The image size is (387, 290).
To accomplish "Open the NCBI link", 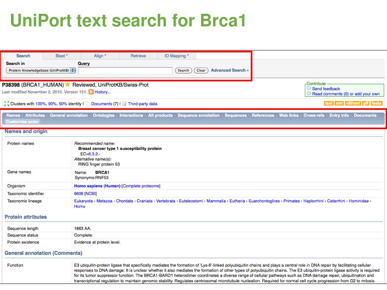I will [x=91, y=194].
